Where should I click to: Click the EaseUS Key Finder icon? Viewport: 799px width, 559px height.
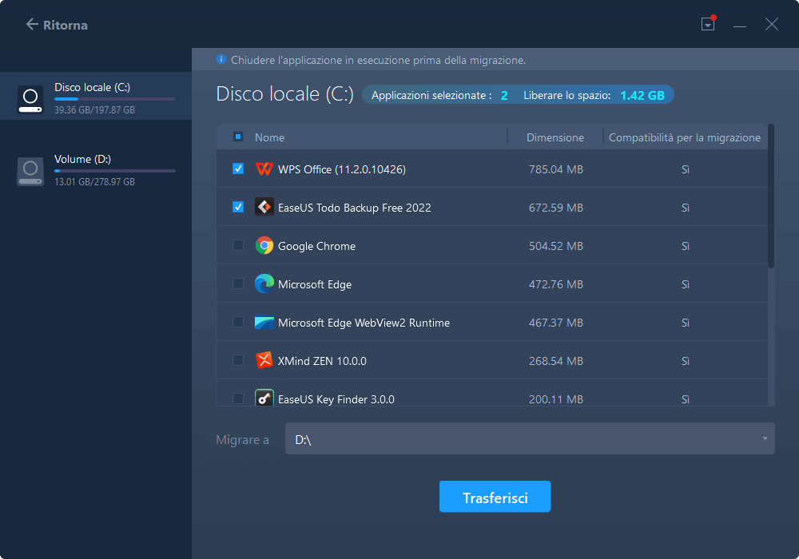click(x=264, y=398)
